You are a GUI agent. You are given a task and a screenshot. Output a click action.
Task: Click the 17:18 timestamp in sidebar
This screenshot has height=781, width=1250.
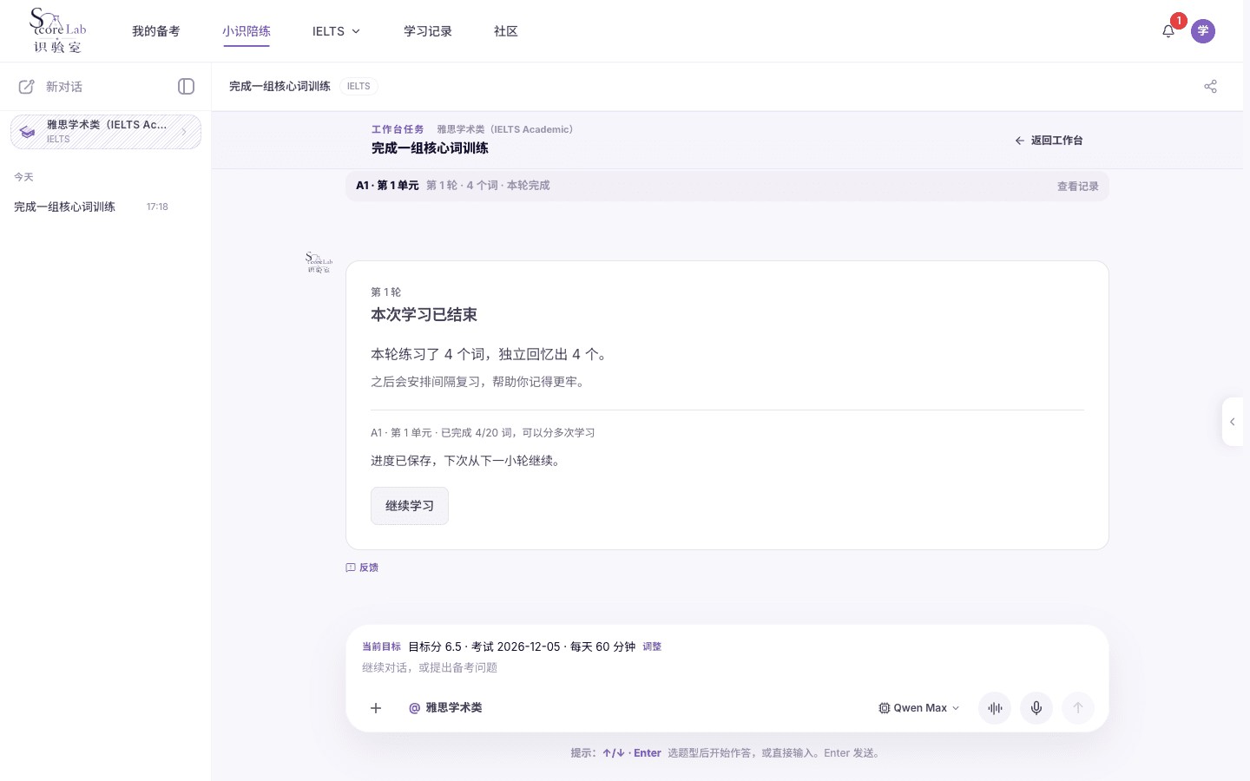pyautogui.click(x=157, y=207)
